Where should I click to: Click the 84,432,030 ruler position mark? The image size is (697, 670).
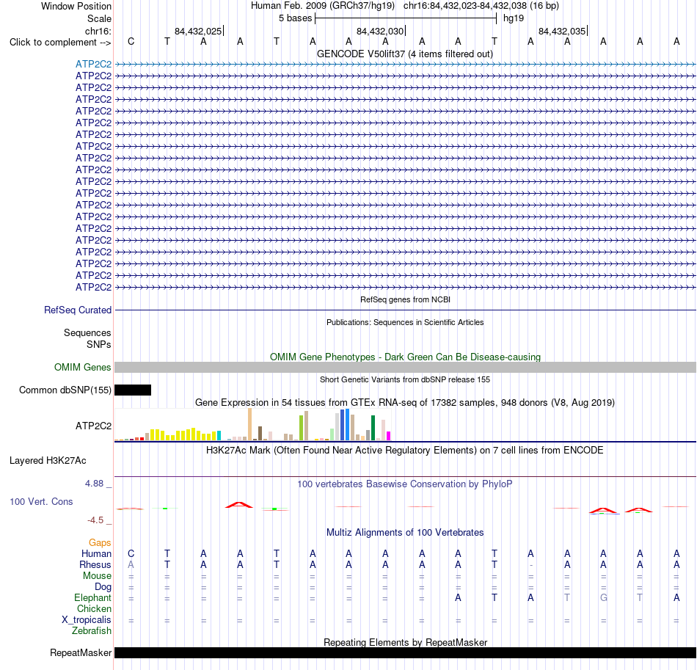coord(380,31)
